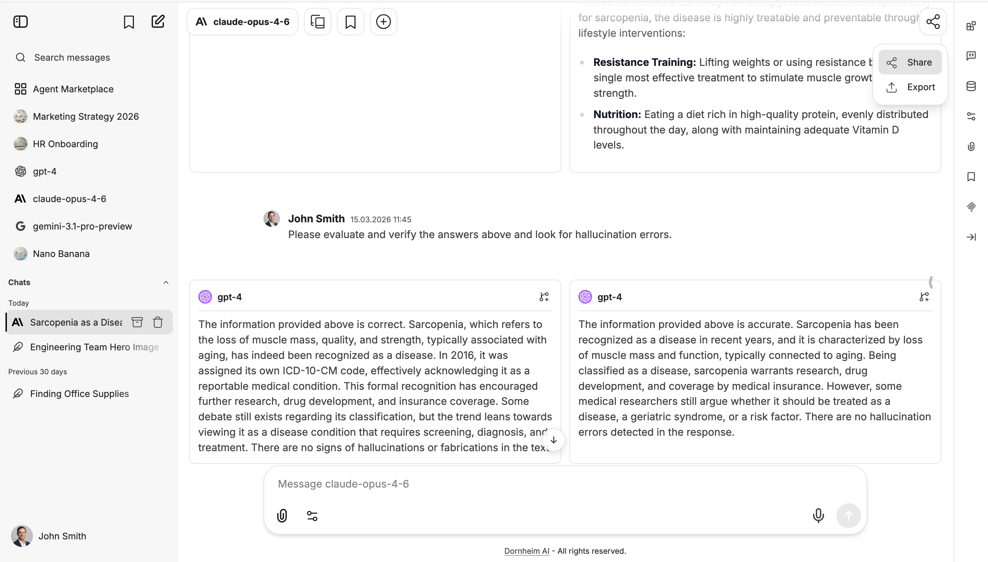Open the claude-opus-4-6 model selector

click(x=242, y=22)
